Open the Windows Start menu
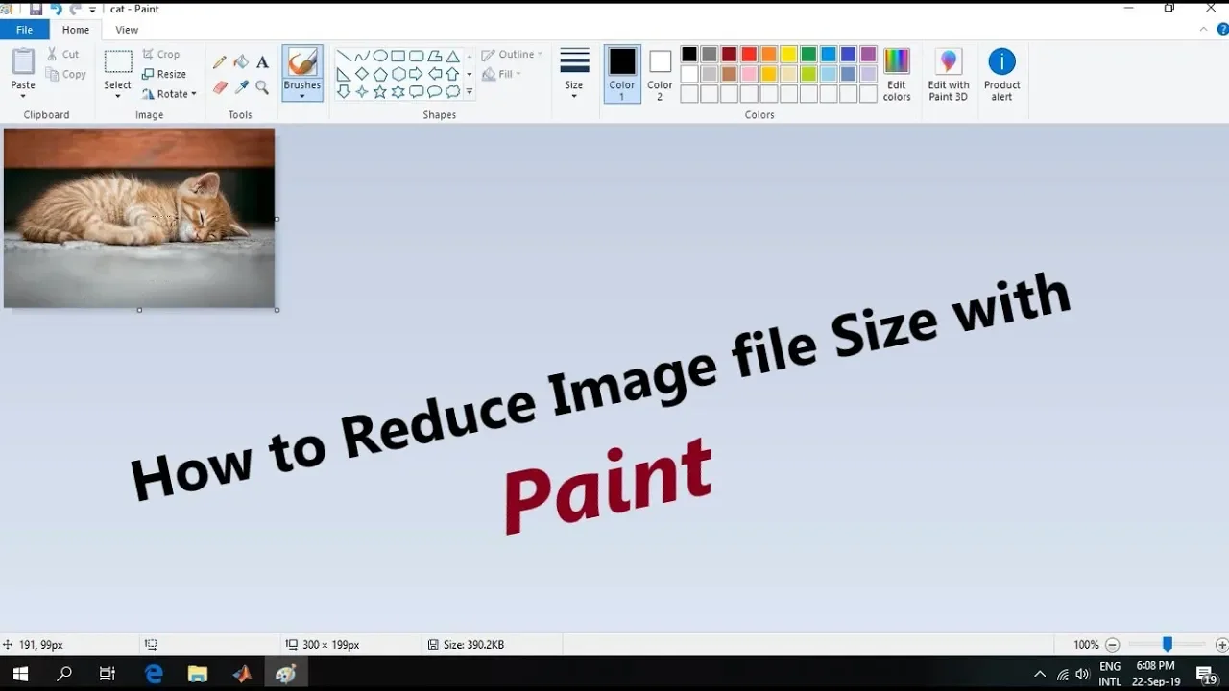1229x691 pixels. coord(20,674)
